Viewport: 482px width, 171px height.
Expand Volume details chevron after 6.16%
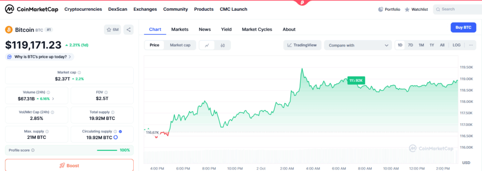pos(53,99)
